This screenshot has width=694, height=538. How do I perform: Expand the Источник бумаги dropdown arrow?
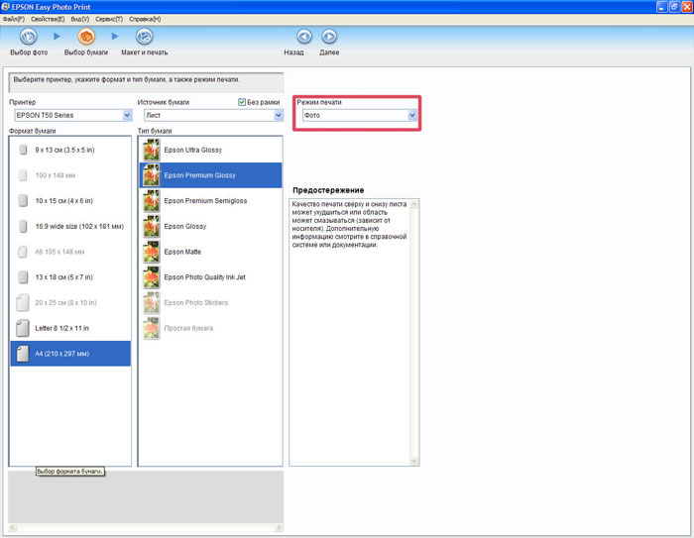click(278, 115)
